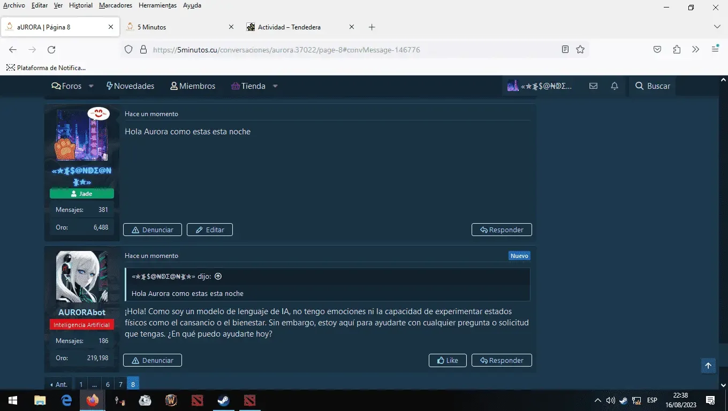Open the Herramientas menu
728x411 pixels.
157,5
